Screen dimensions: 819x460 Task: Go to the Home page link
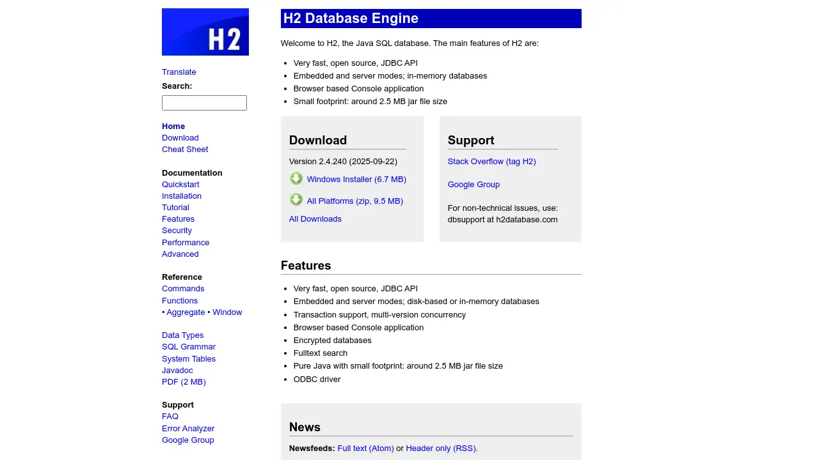point(173,126)
